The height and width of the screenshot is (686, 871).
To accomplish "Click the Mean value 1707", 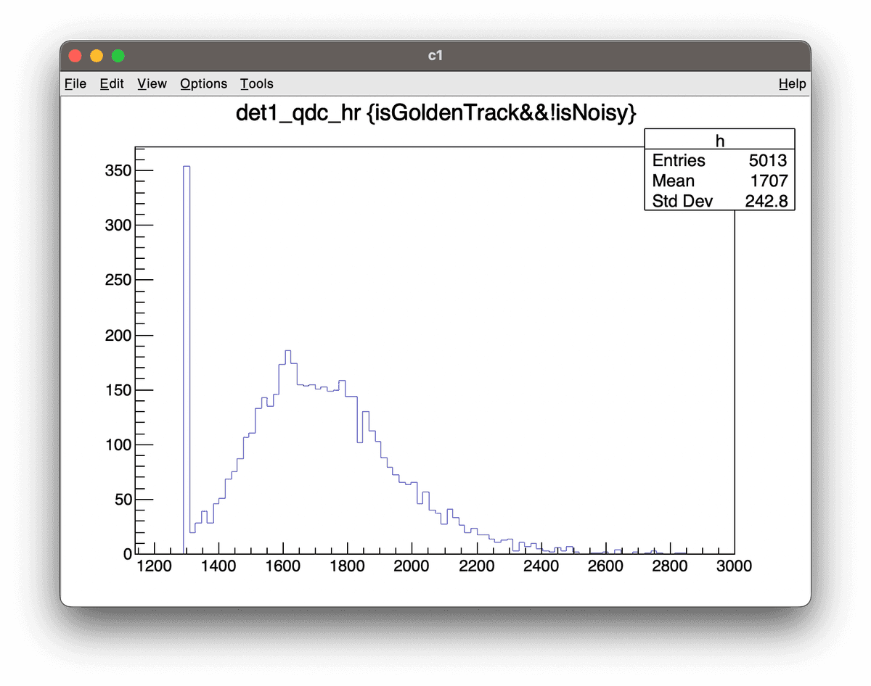I will point(769,181).
